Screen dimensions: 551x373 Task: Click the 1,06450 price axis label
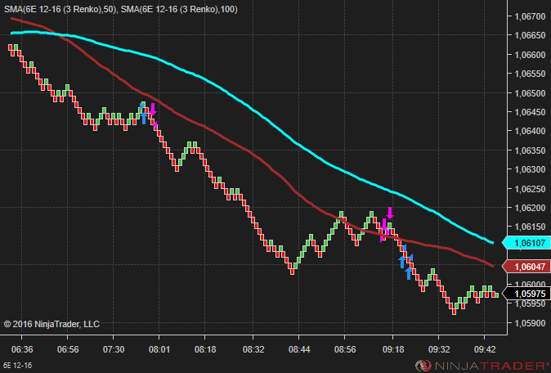pyautogui.click(x=530, y=112)
